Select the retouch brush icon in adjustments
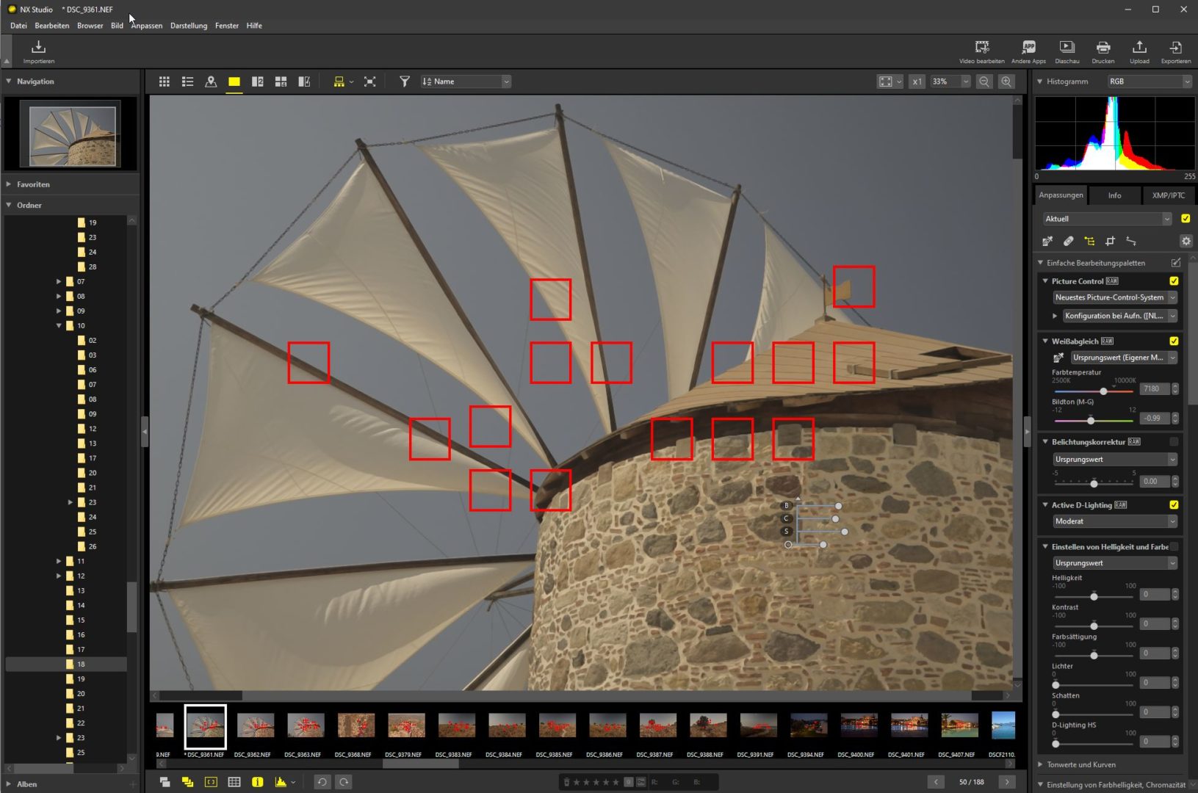 [1069, 240]
